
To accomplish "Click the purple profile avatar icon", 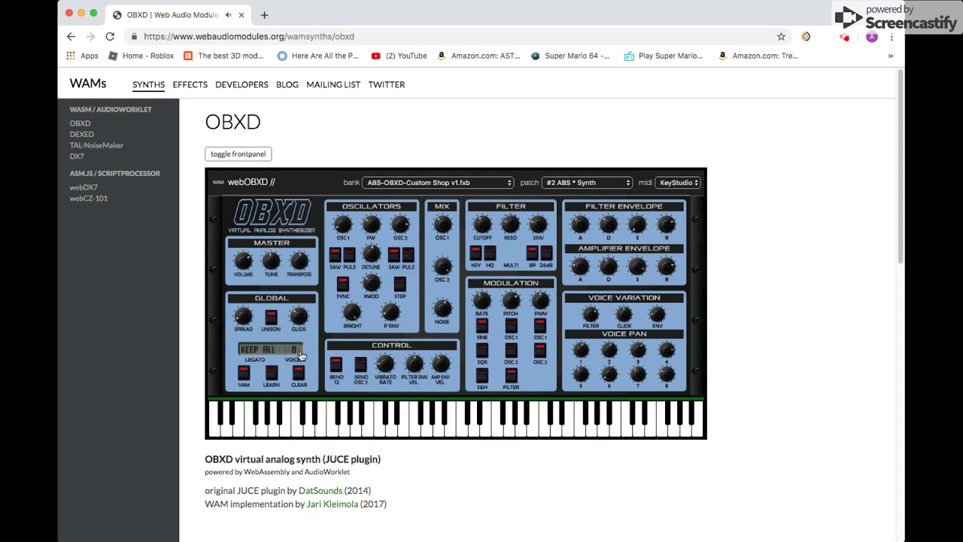I will (x=872, y=36).
